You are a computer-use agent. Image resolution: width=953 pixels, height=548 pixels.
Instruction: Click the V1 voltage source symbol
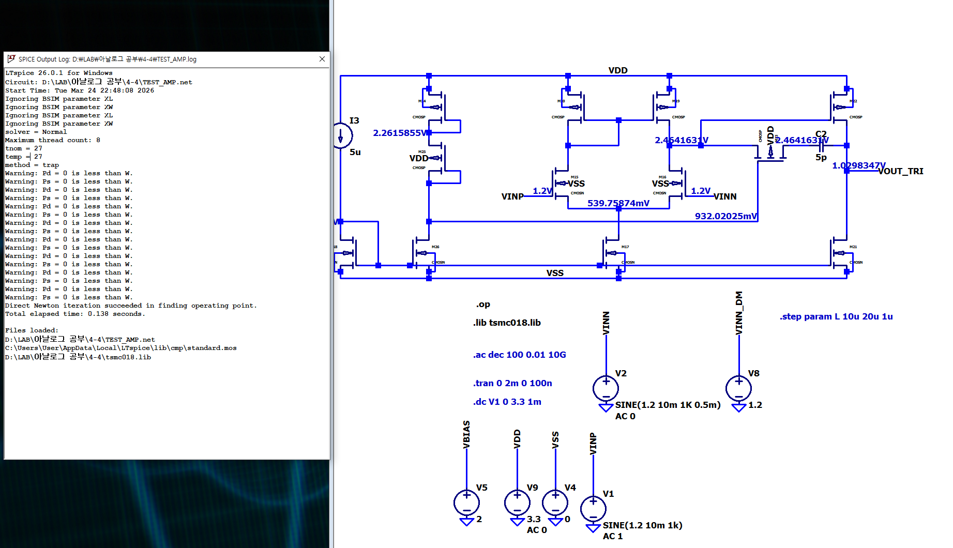593,509
